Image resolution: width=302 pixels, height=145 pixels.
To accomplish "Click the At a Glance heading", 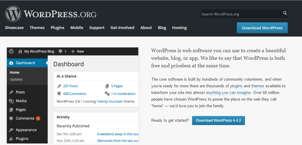I will pos(66,76).
